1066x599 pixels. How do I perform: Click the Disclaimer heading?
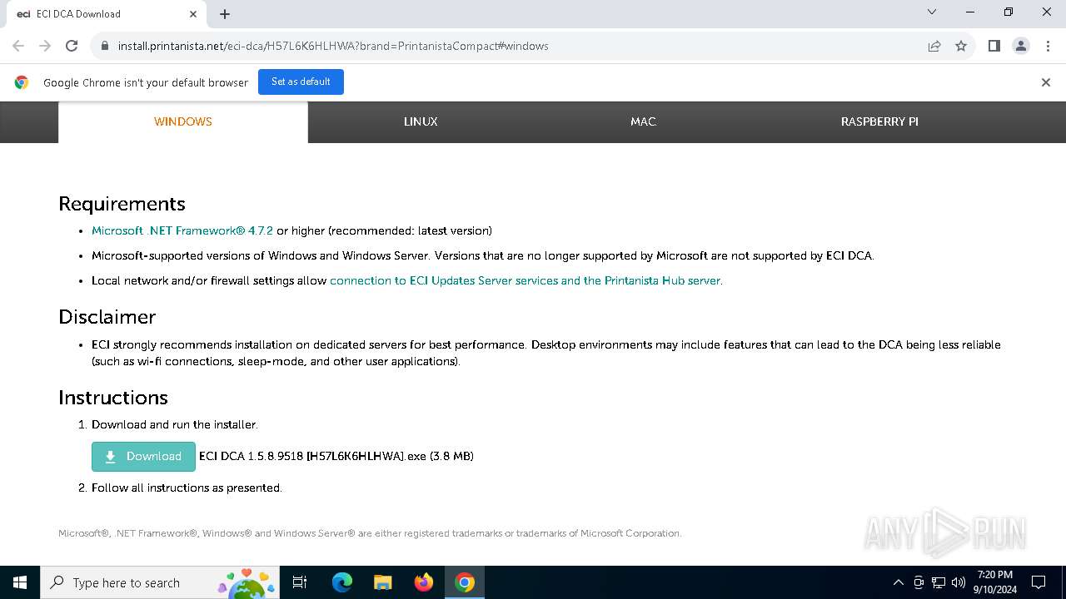pyautogui.click(x=107, y=317)
